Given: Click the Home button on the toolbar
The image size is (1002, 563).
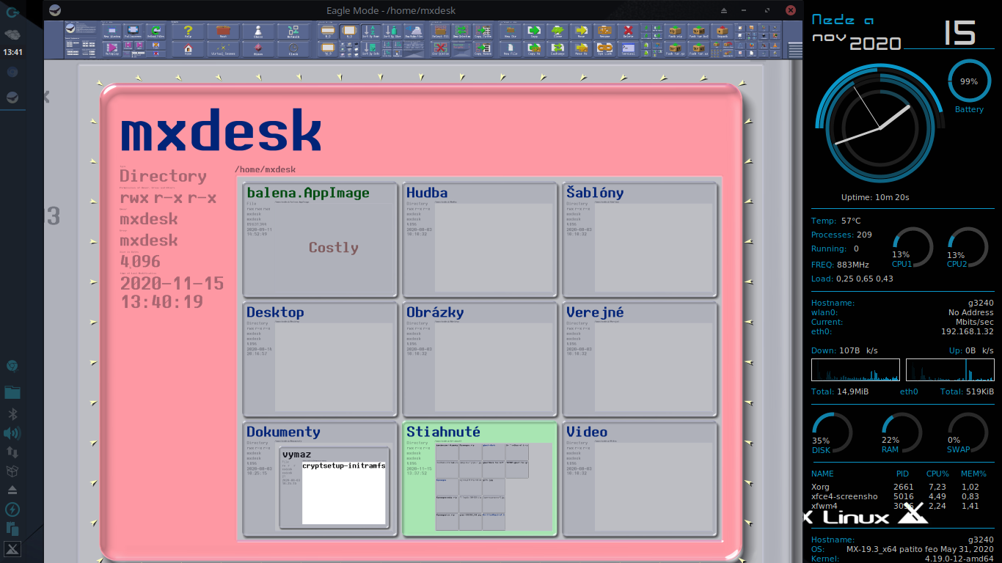Looking at the screenshot, I should [188, 49].
